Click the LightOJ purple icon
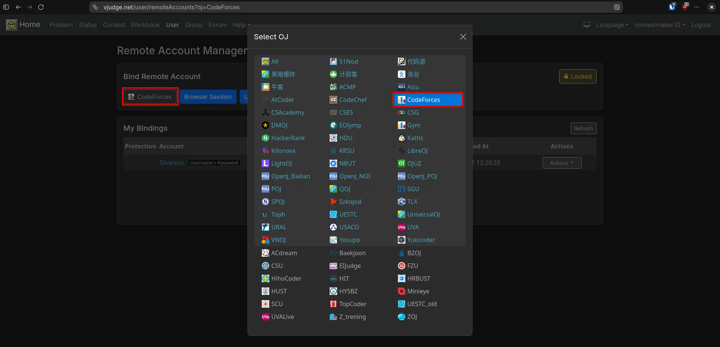This screenshot has height=347, width=720. (x=265, y=163)
